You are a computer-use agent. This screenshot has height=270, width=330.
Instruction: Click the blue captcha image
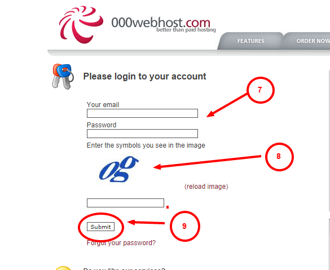(119, 169)
